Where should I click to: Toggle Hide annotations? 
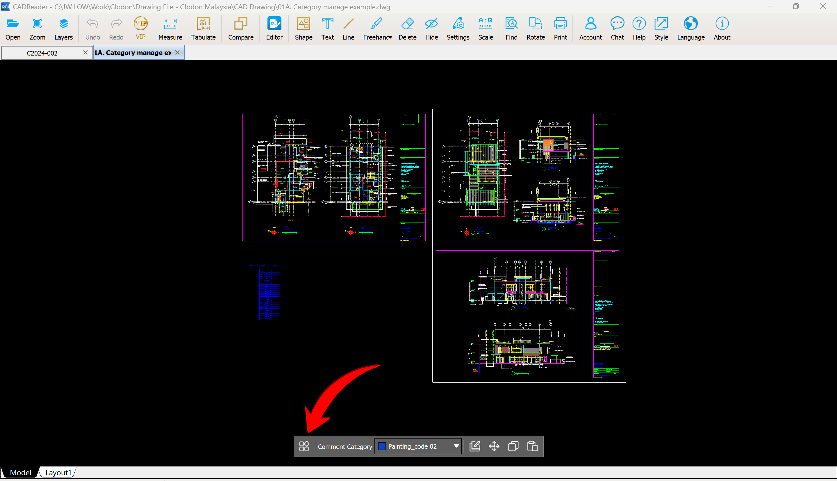coord(431,29)
